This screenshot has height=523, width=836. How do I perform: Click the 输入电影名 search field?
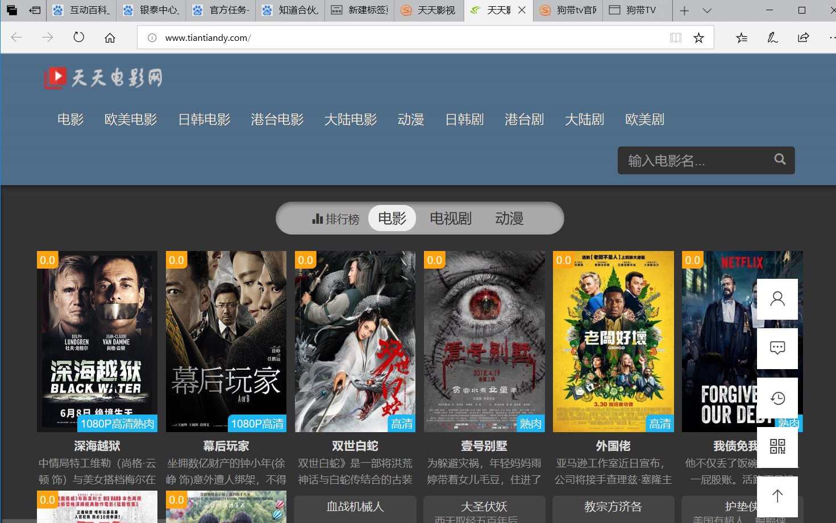[x=693, y=160]
